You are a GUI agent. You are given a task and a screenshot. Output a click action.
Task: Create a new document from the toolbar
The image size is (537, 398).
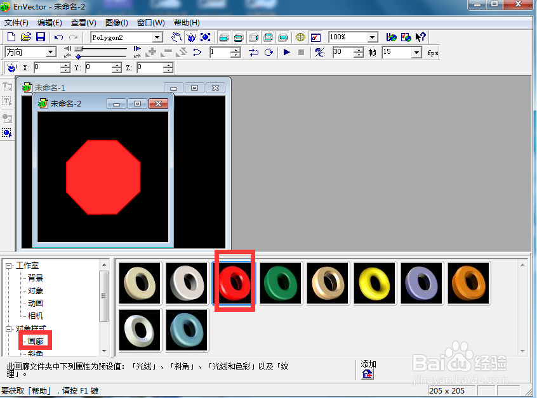click(11, 37)
